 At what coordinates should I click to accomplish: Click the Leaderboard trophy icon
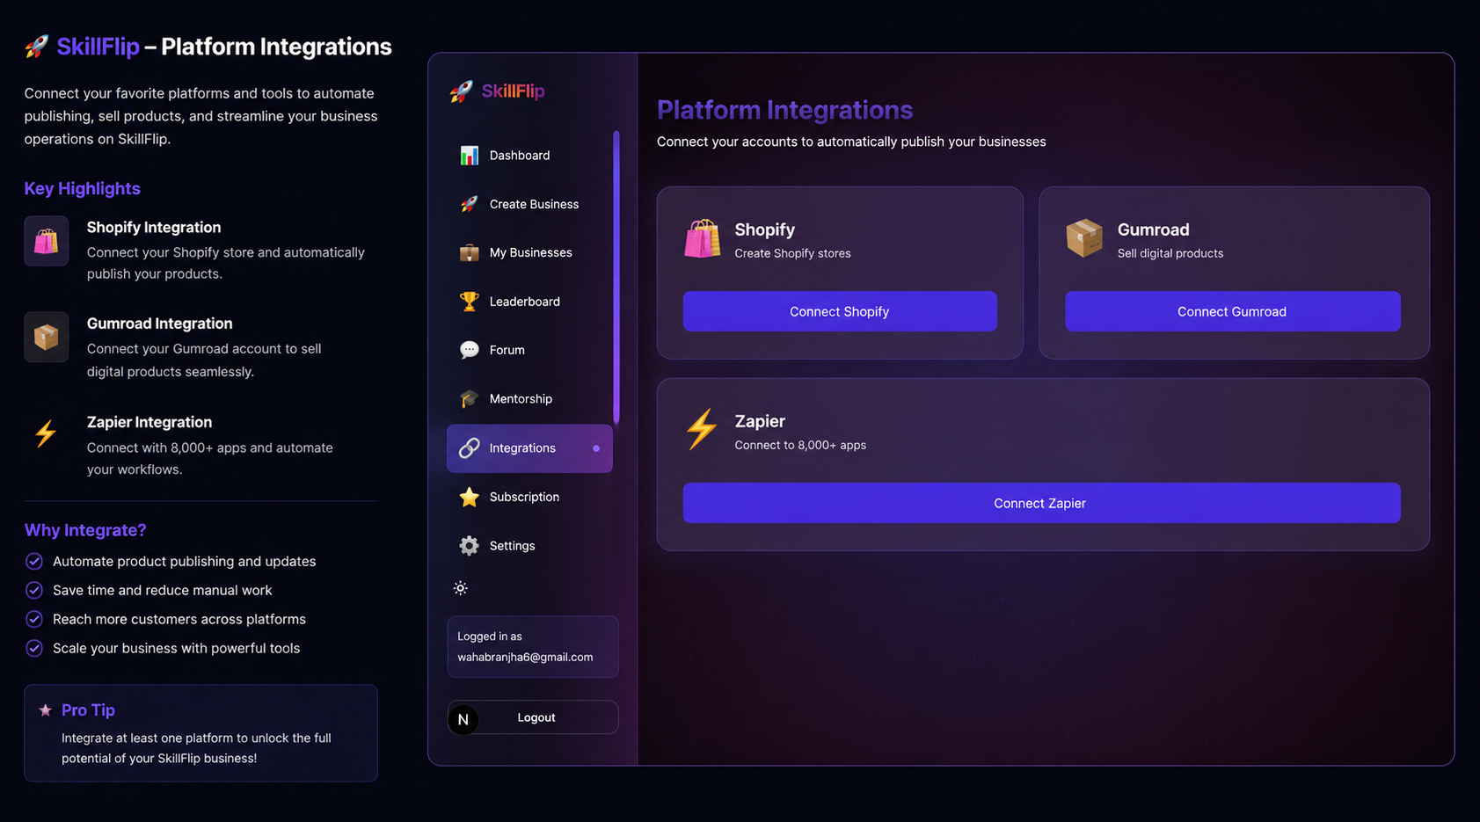[x=469, y=302]
